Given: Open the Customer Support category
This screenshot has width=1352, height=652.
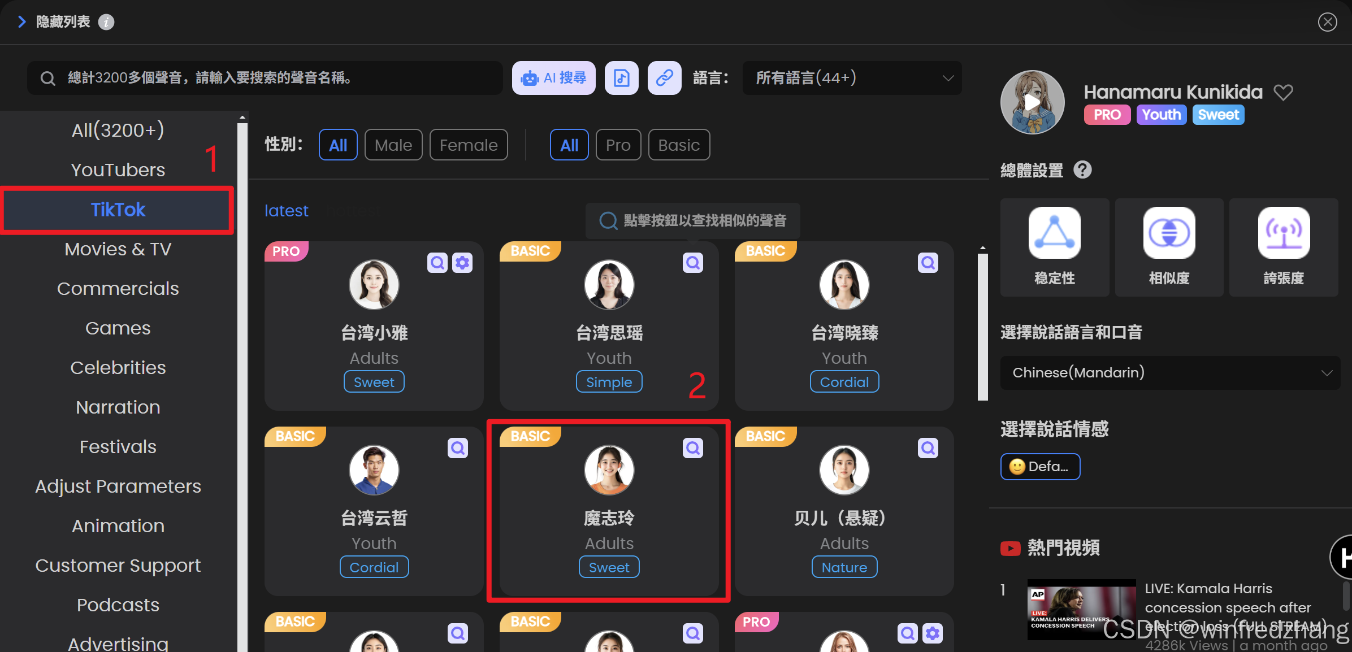Looking at the screenshot, I should [118, 566].
